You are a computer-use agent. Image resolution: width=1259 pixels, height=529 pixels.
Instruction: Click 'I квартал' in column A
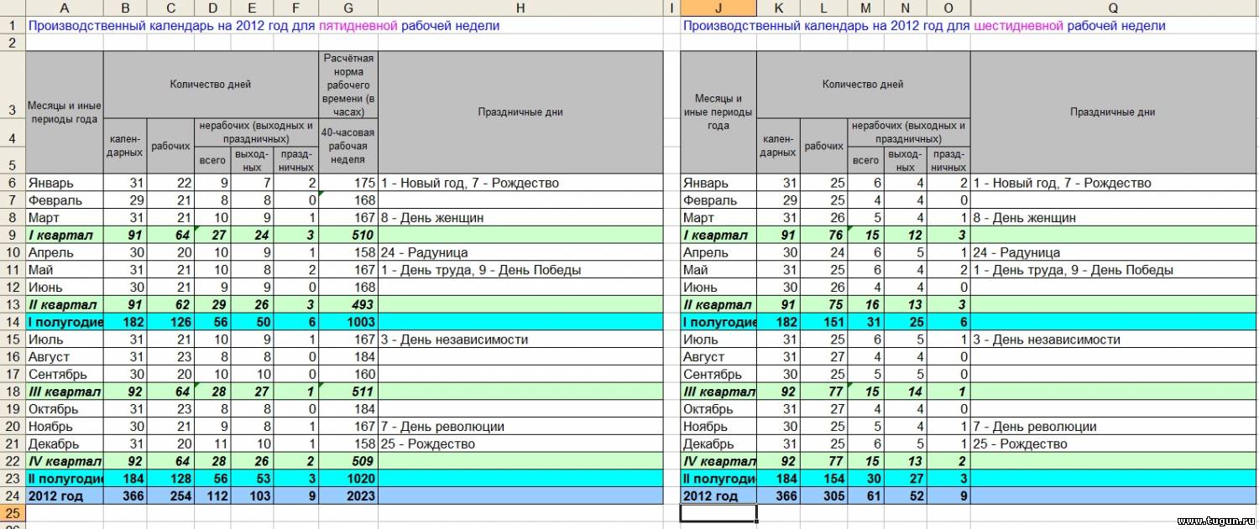tap(65, 235)
